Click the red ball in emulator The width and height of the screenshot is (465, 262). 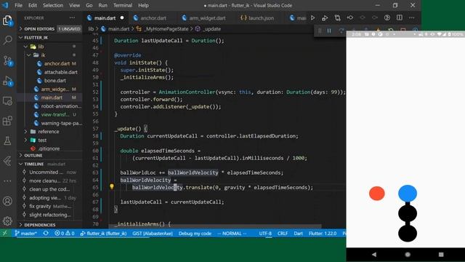pos(376,194)
